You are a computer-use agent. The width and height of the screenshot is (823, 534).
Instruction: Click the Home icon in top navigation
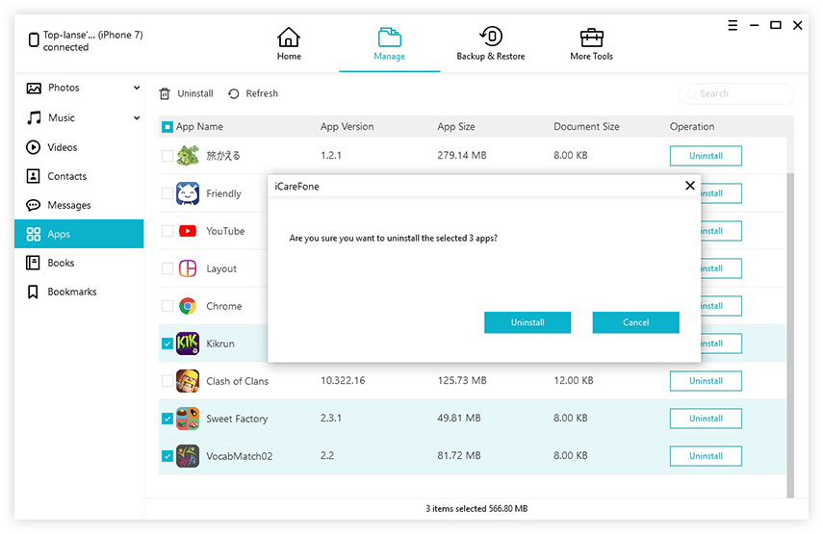tap(289, 38)
